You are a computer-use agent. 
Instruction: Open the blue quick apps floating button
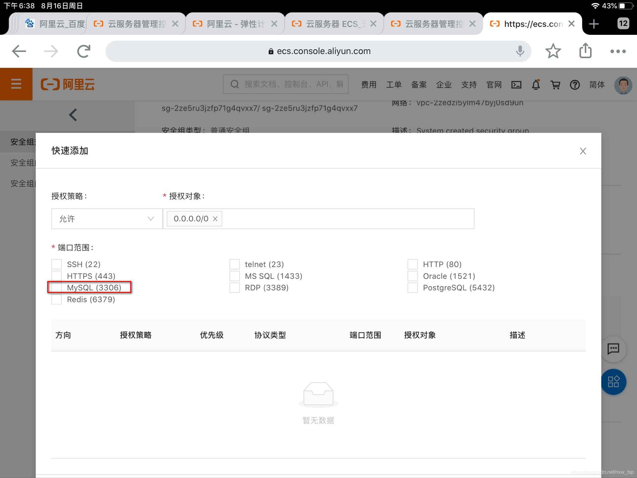click(613, 382)
